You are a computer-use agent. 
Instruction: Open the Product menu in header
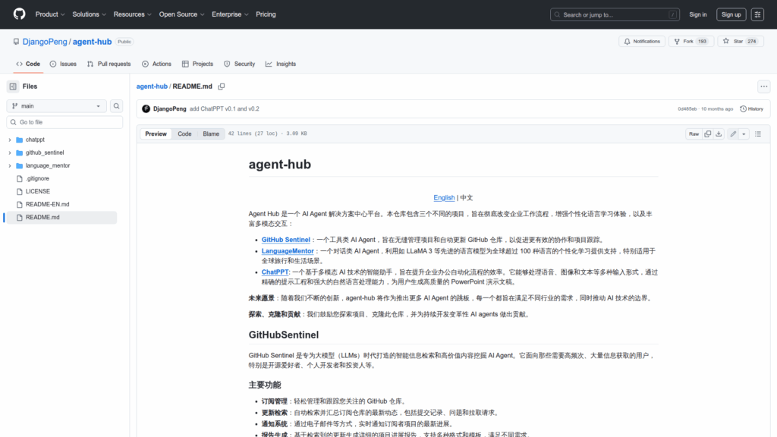tap(49, 14)
